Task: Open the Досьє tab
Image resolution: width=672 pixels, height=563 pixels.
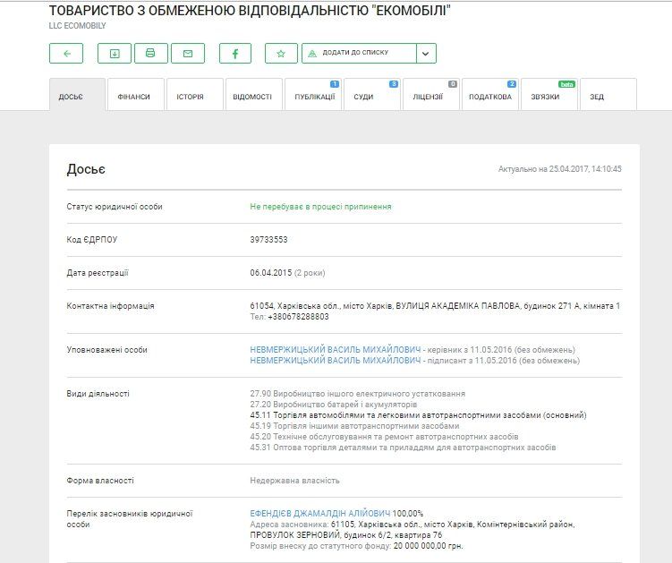Action: 77,94
